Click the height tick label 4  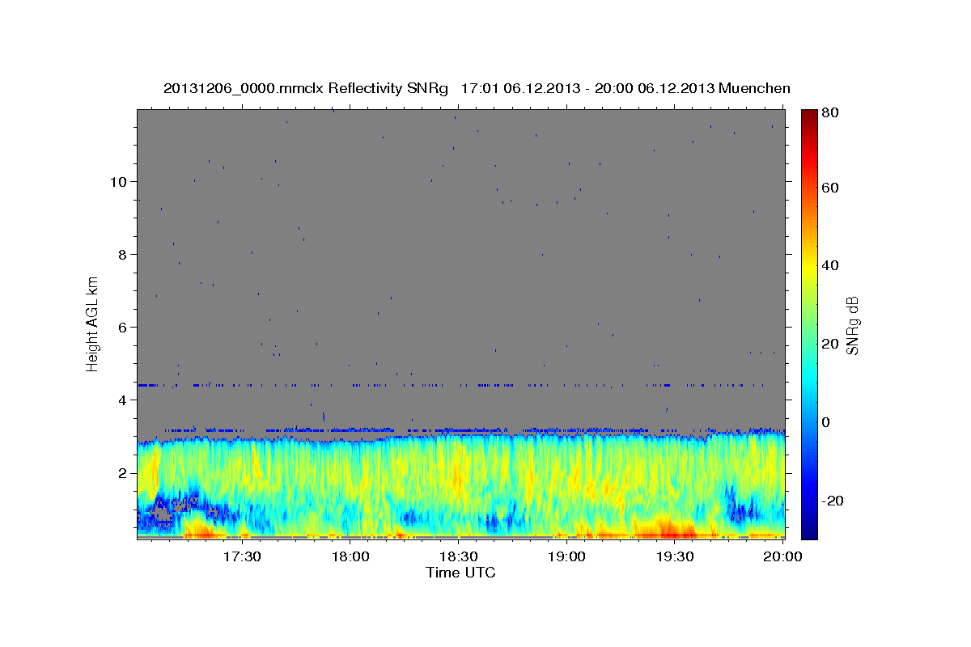[x=122, y=400]
